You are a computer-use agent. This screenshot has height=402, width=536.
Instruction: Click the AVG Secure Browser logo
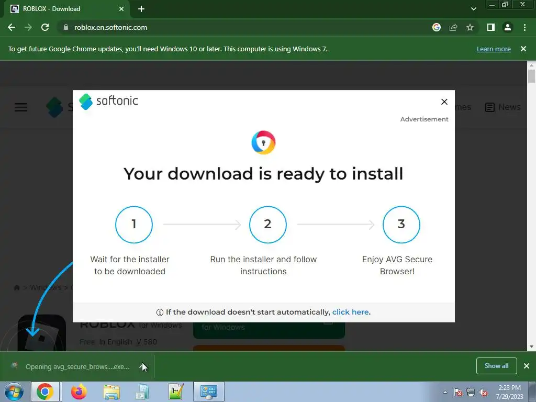264,142
